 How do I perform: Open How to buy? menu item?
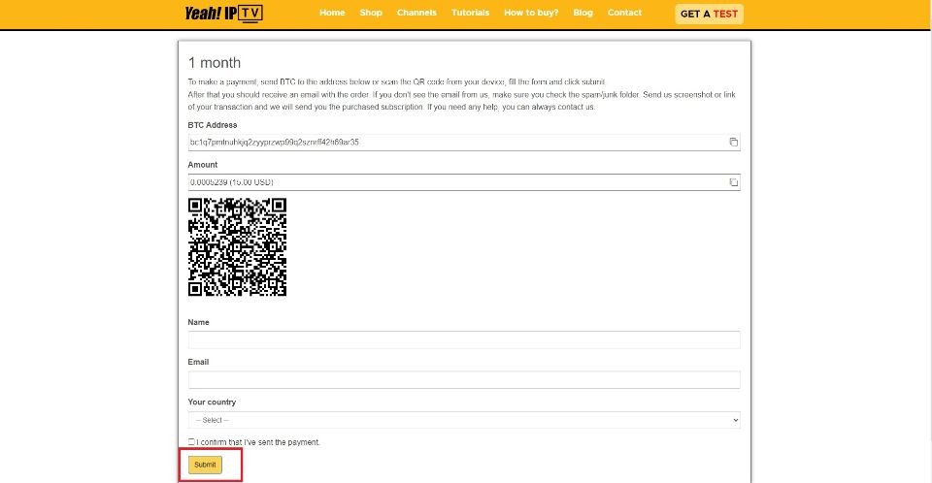531,13
